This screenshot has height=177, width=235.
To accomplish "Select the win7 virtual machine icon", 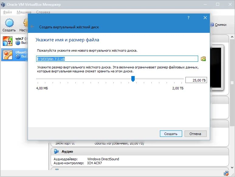I will 8,41.
